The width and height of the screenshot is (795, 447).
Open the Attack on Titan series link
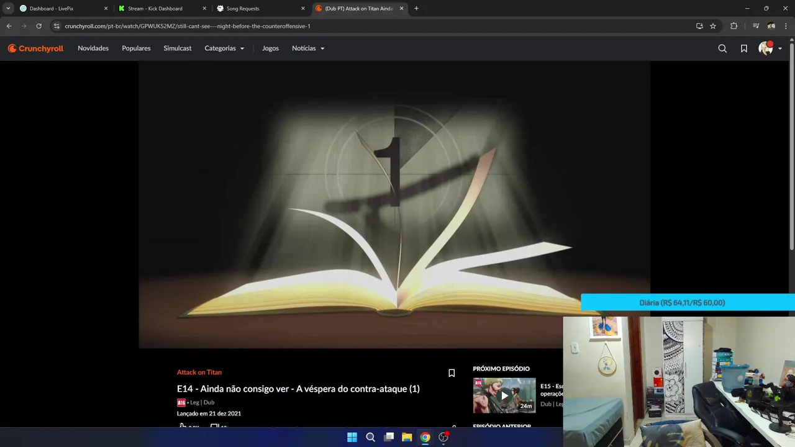pyautogui.click(x=199, y=372)
